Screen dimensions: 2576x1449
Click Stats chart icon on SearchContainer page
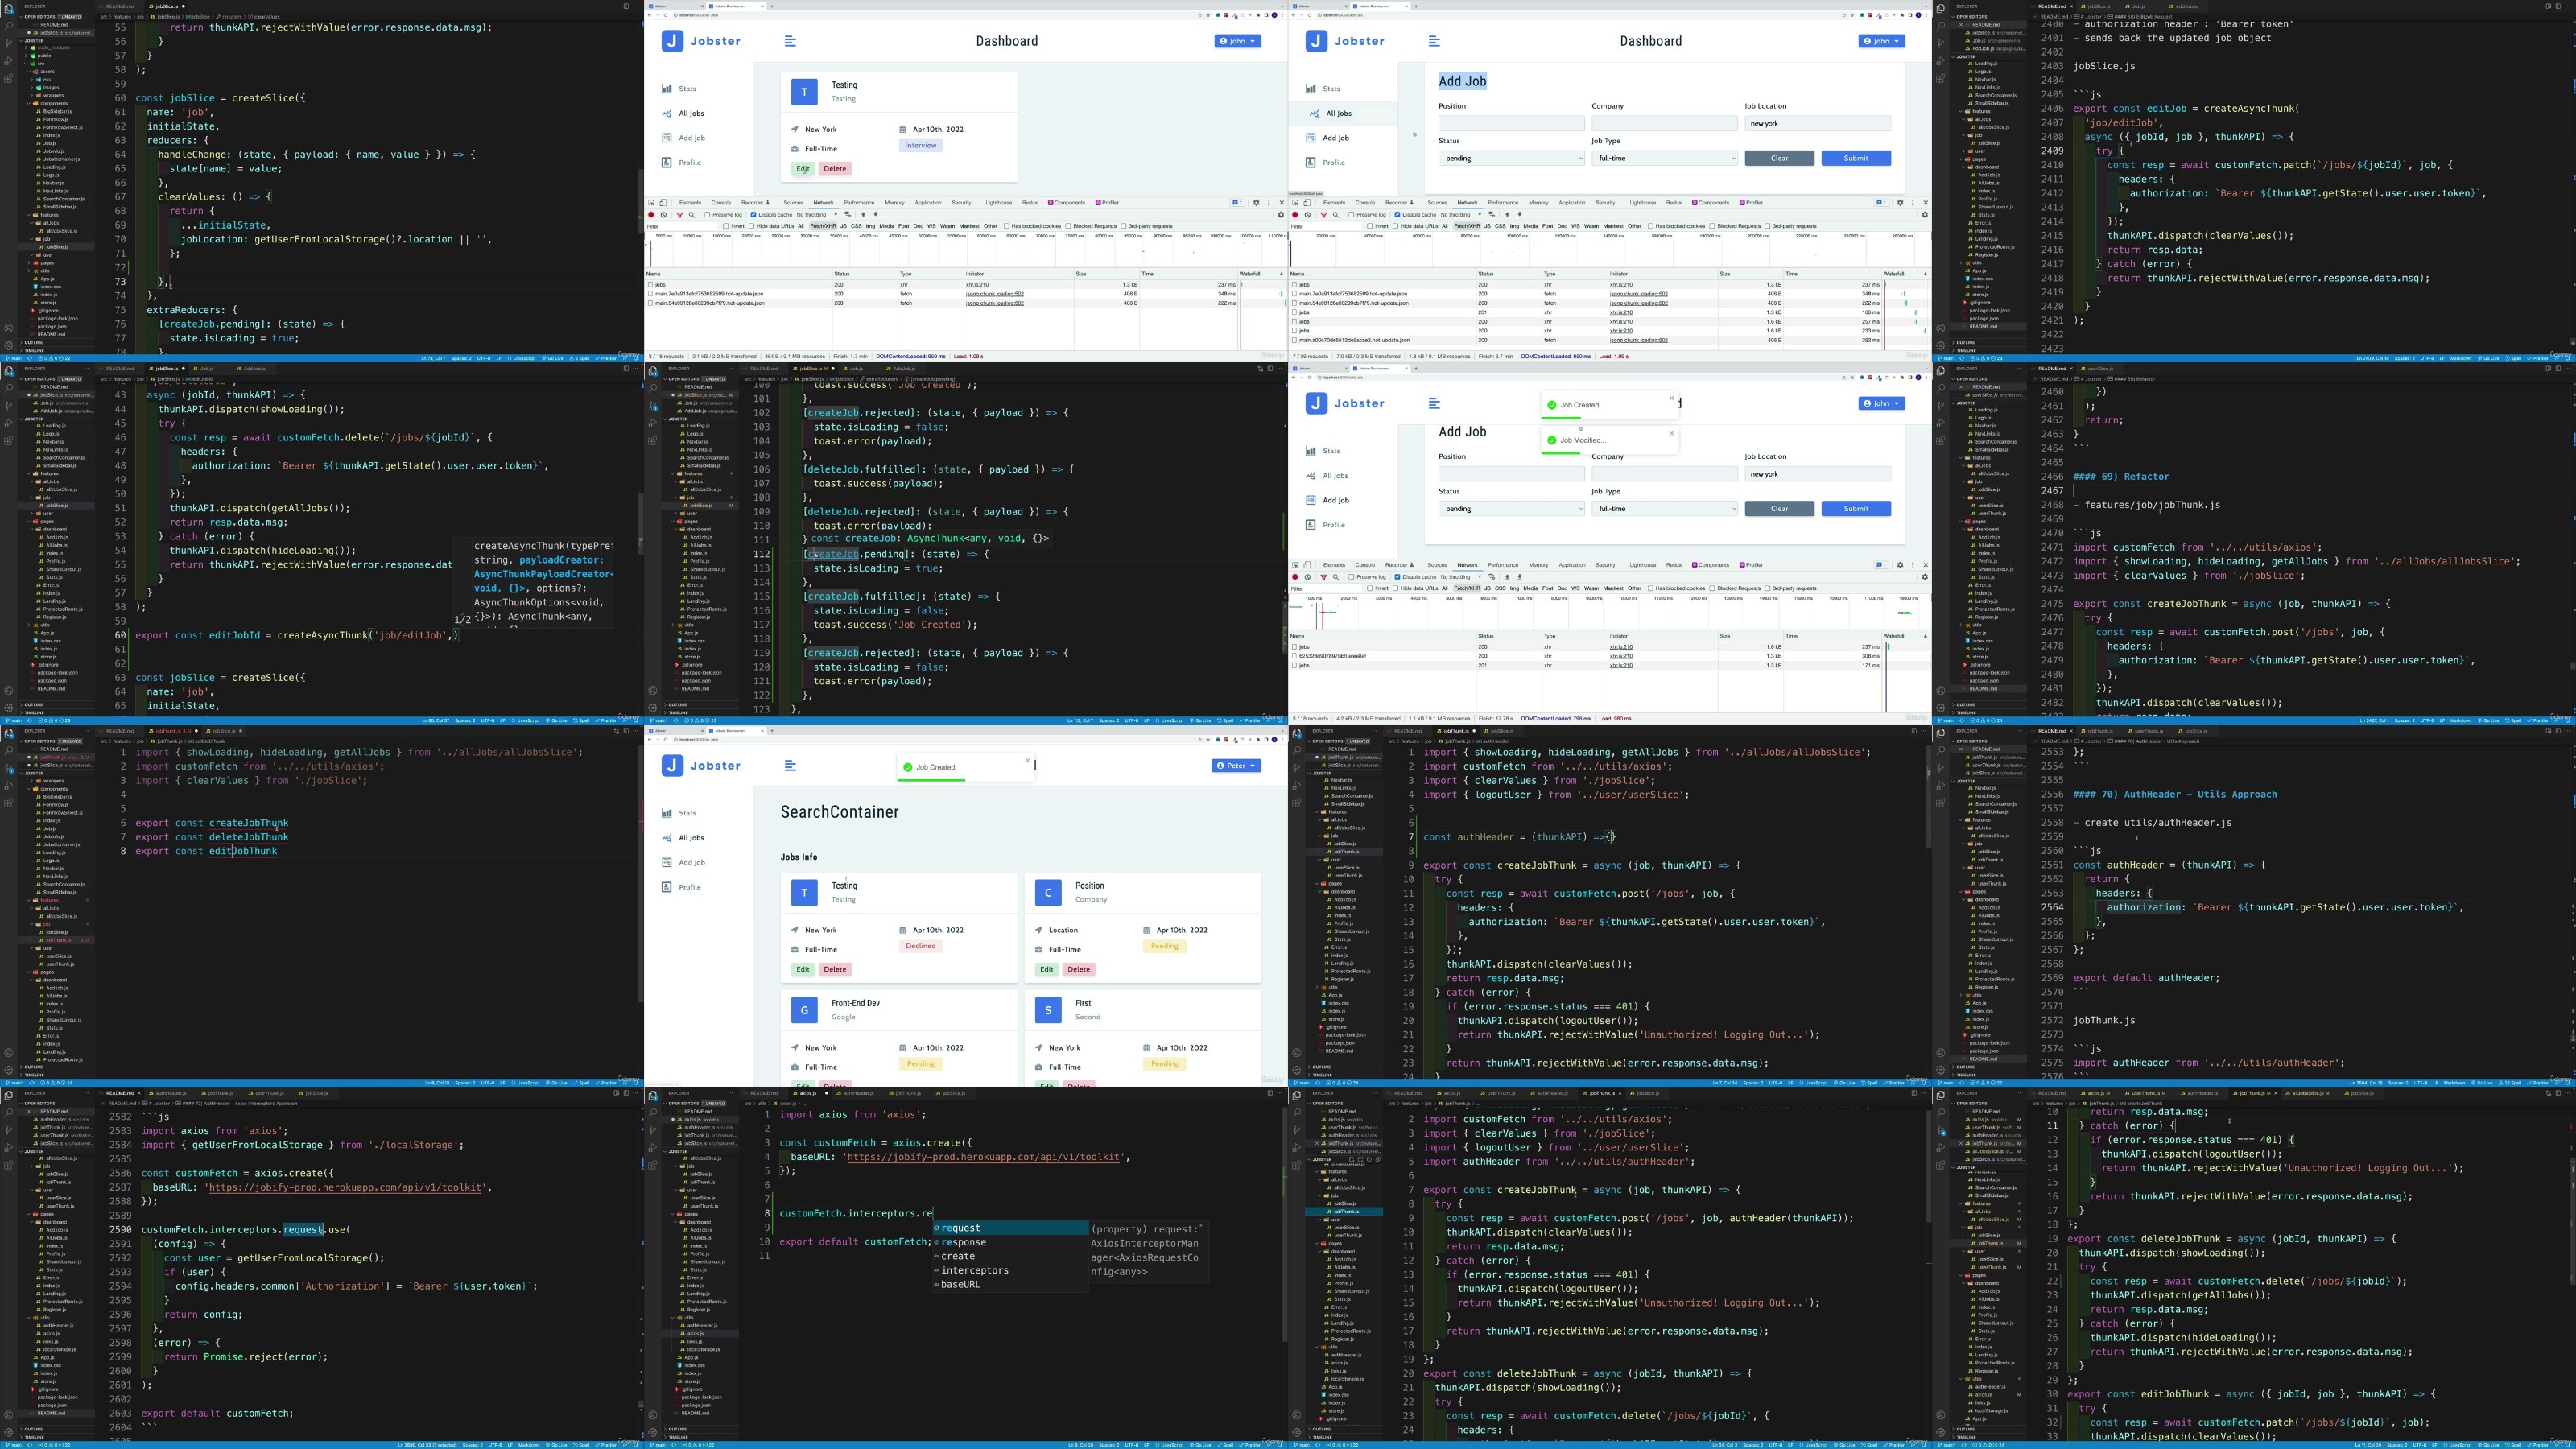coord(667,813)
